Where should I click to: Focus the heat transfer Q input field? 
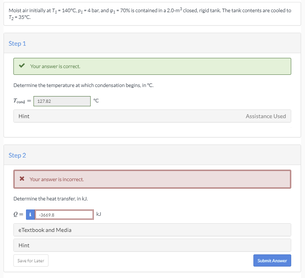(x=64, y=215)
